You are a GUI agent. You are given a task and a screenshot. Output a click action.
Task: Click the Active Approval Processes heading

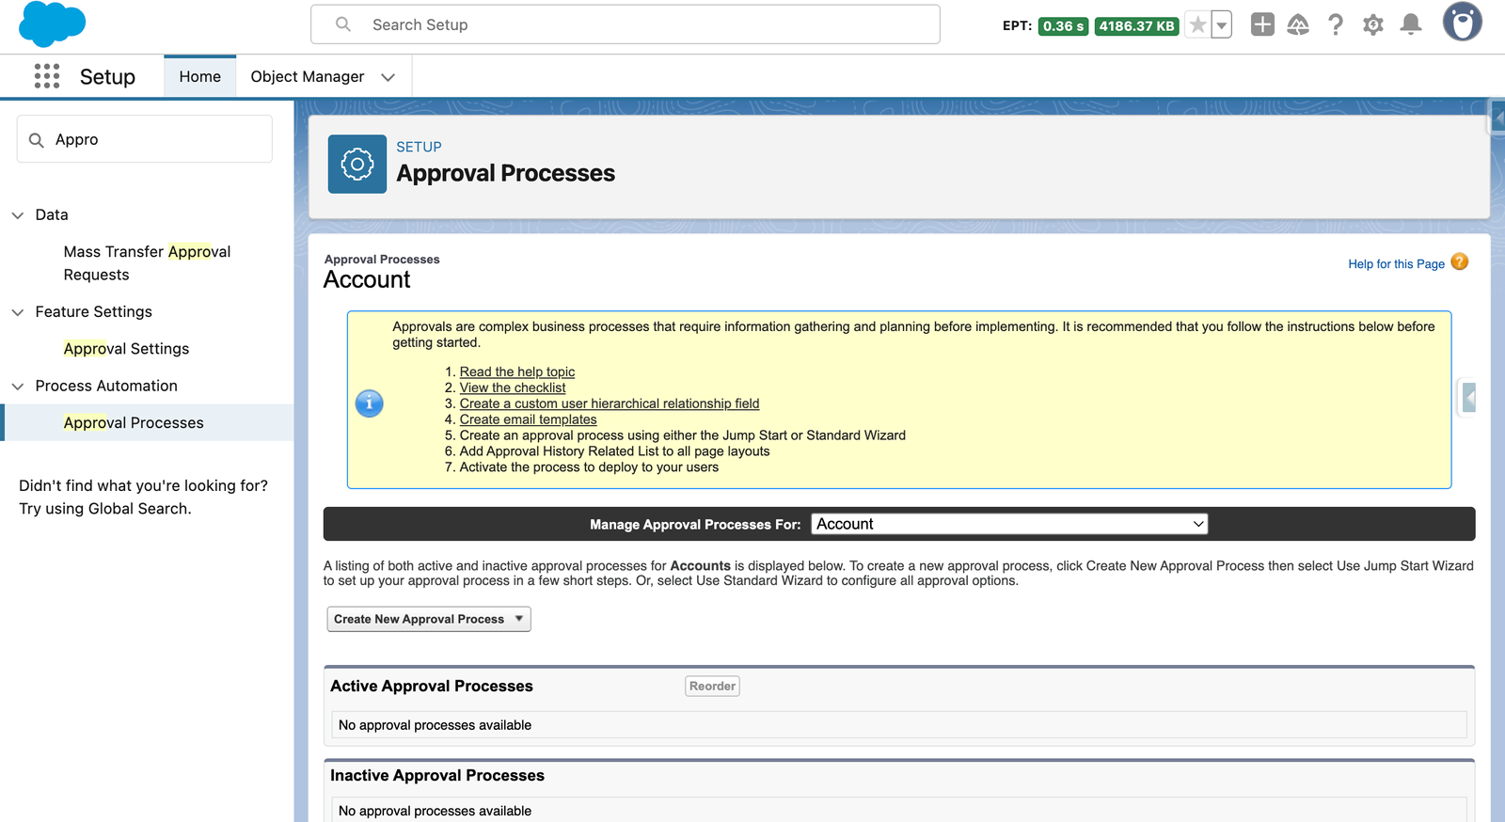432,687
